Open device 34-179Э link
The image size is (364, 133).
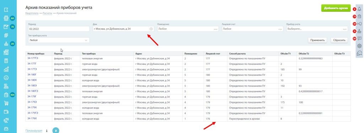(32, 102)
